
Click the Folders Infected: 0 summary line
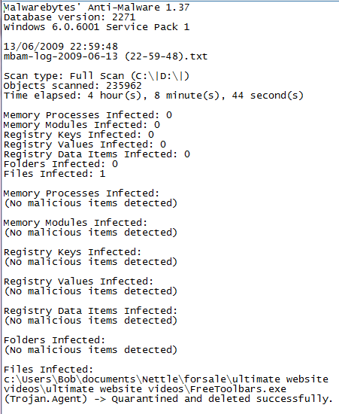pyautogui.click(x=61, y=164)
